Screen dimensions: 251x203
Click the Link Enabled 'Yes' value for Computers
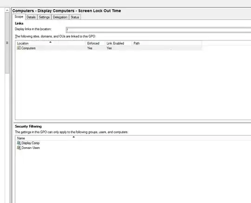click(109, 48)
